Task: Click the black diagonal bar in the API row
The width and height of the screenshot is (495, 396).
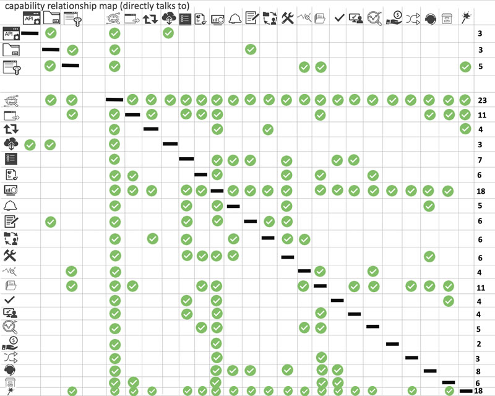Action: point(29,33)
